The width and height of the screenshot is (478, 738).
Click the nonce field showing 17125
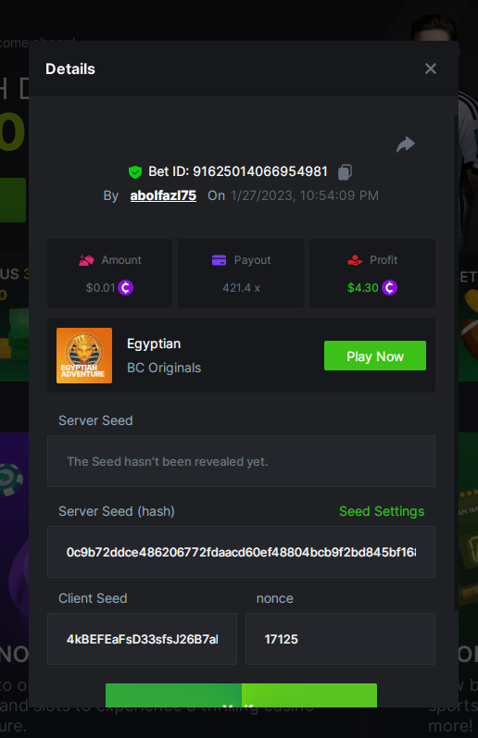click(340, 639)
